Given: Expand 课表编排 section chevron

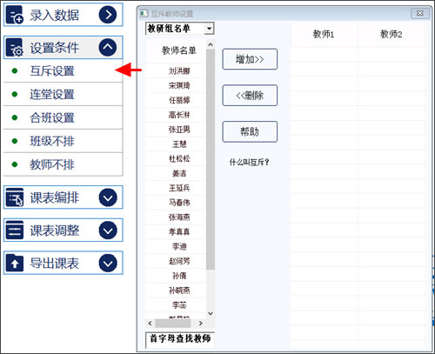Looking at the screenshot, I should [x=108, y=197].
